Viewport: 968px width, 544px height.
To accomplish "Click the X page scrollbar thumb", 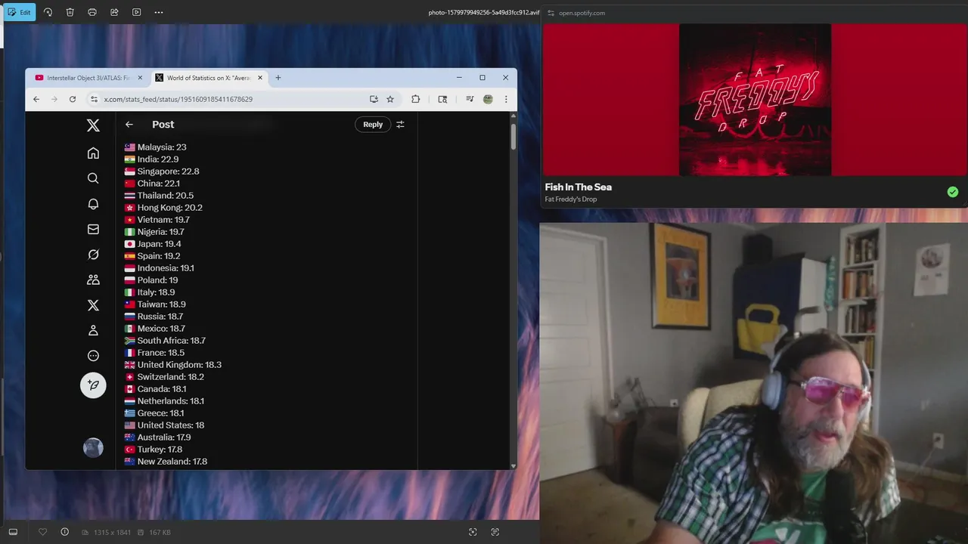I will (x=513, y=136).
